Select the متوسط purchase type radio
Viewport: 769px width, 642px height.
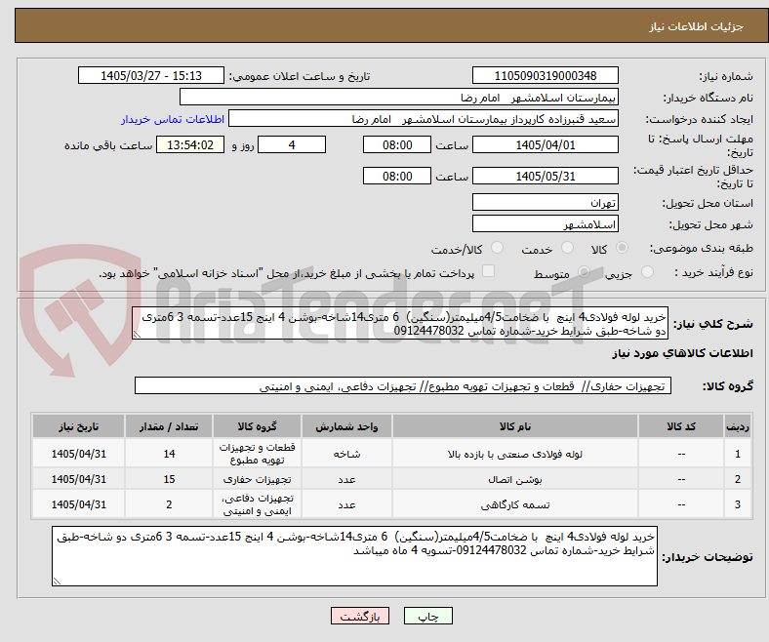(x=584, y=271)
